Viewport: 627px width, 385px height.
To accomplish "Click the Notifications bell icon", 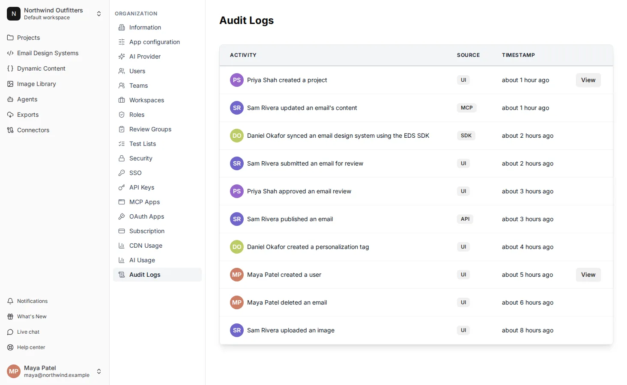I will tap(10, 301).
